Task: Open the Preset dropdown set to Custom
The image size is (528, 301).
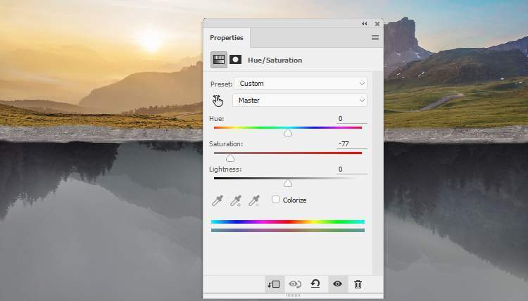Action: (x=301, y=84)
